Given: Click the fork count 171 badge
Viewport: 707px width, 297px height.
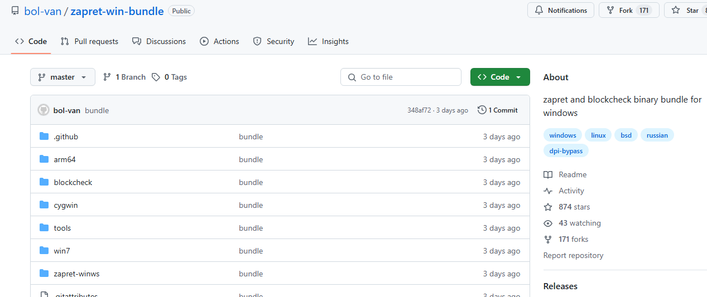Looking at the screenshot, I should coord(645,10).
